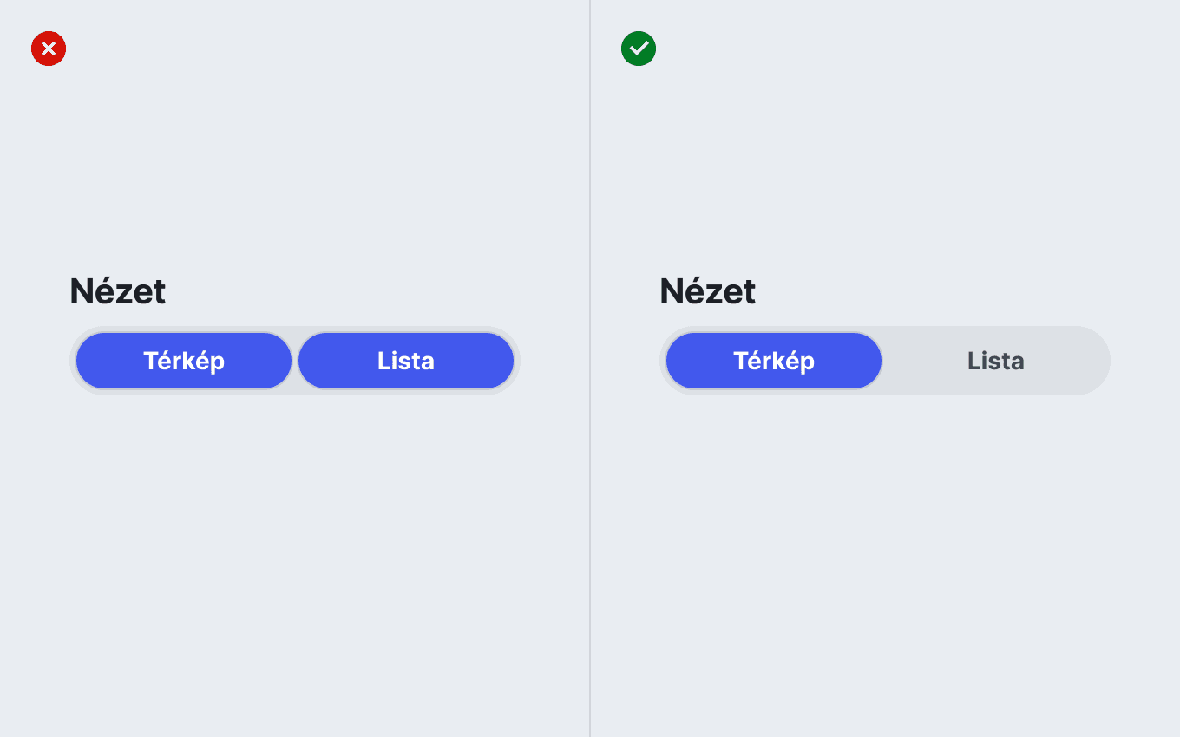
Task: Select the active Térkép segment on the right
Action: pyautogui.click(x=774, y=361)
